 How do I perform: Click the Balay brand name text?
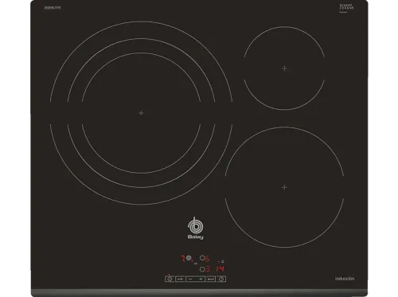(196, 237)
